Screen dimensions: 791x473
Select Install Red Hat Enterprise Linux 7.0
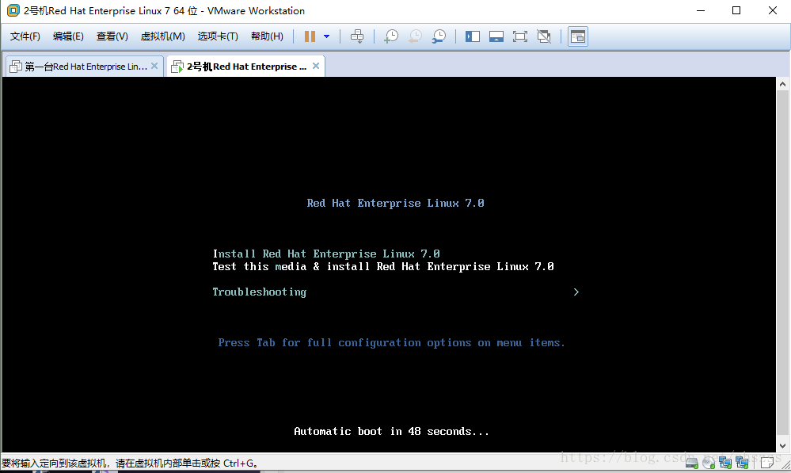326,254
